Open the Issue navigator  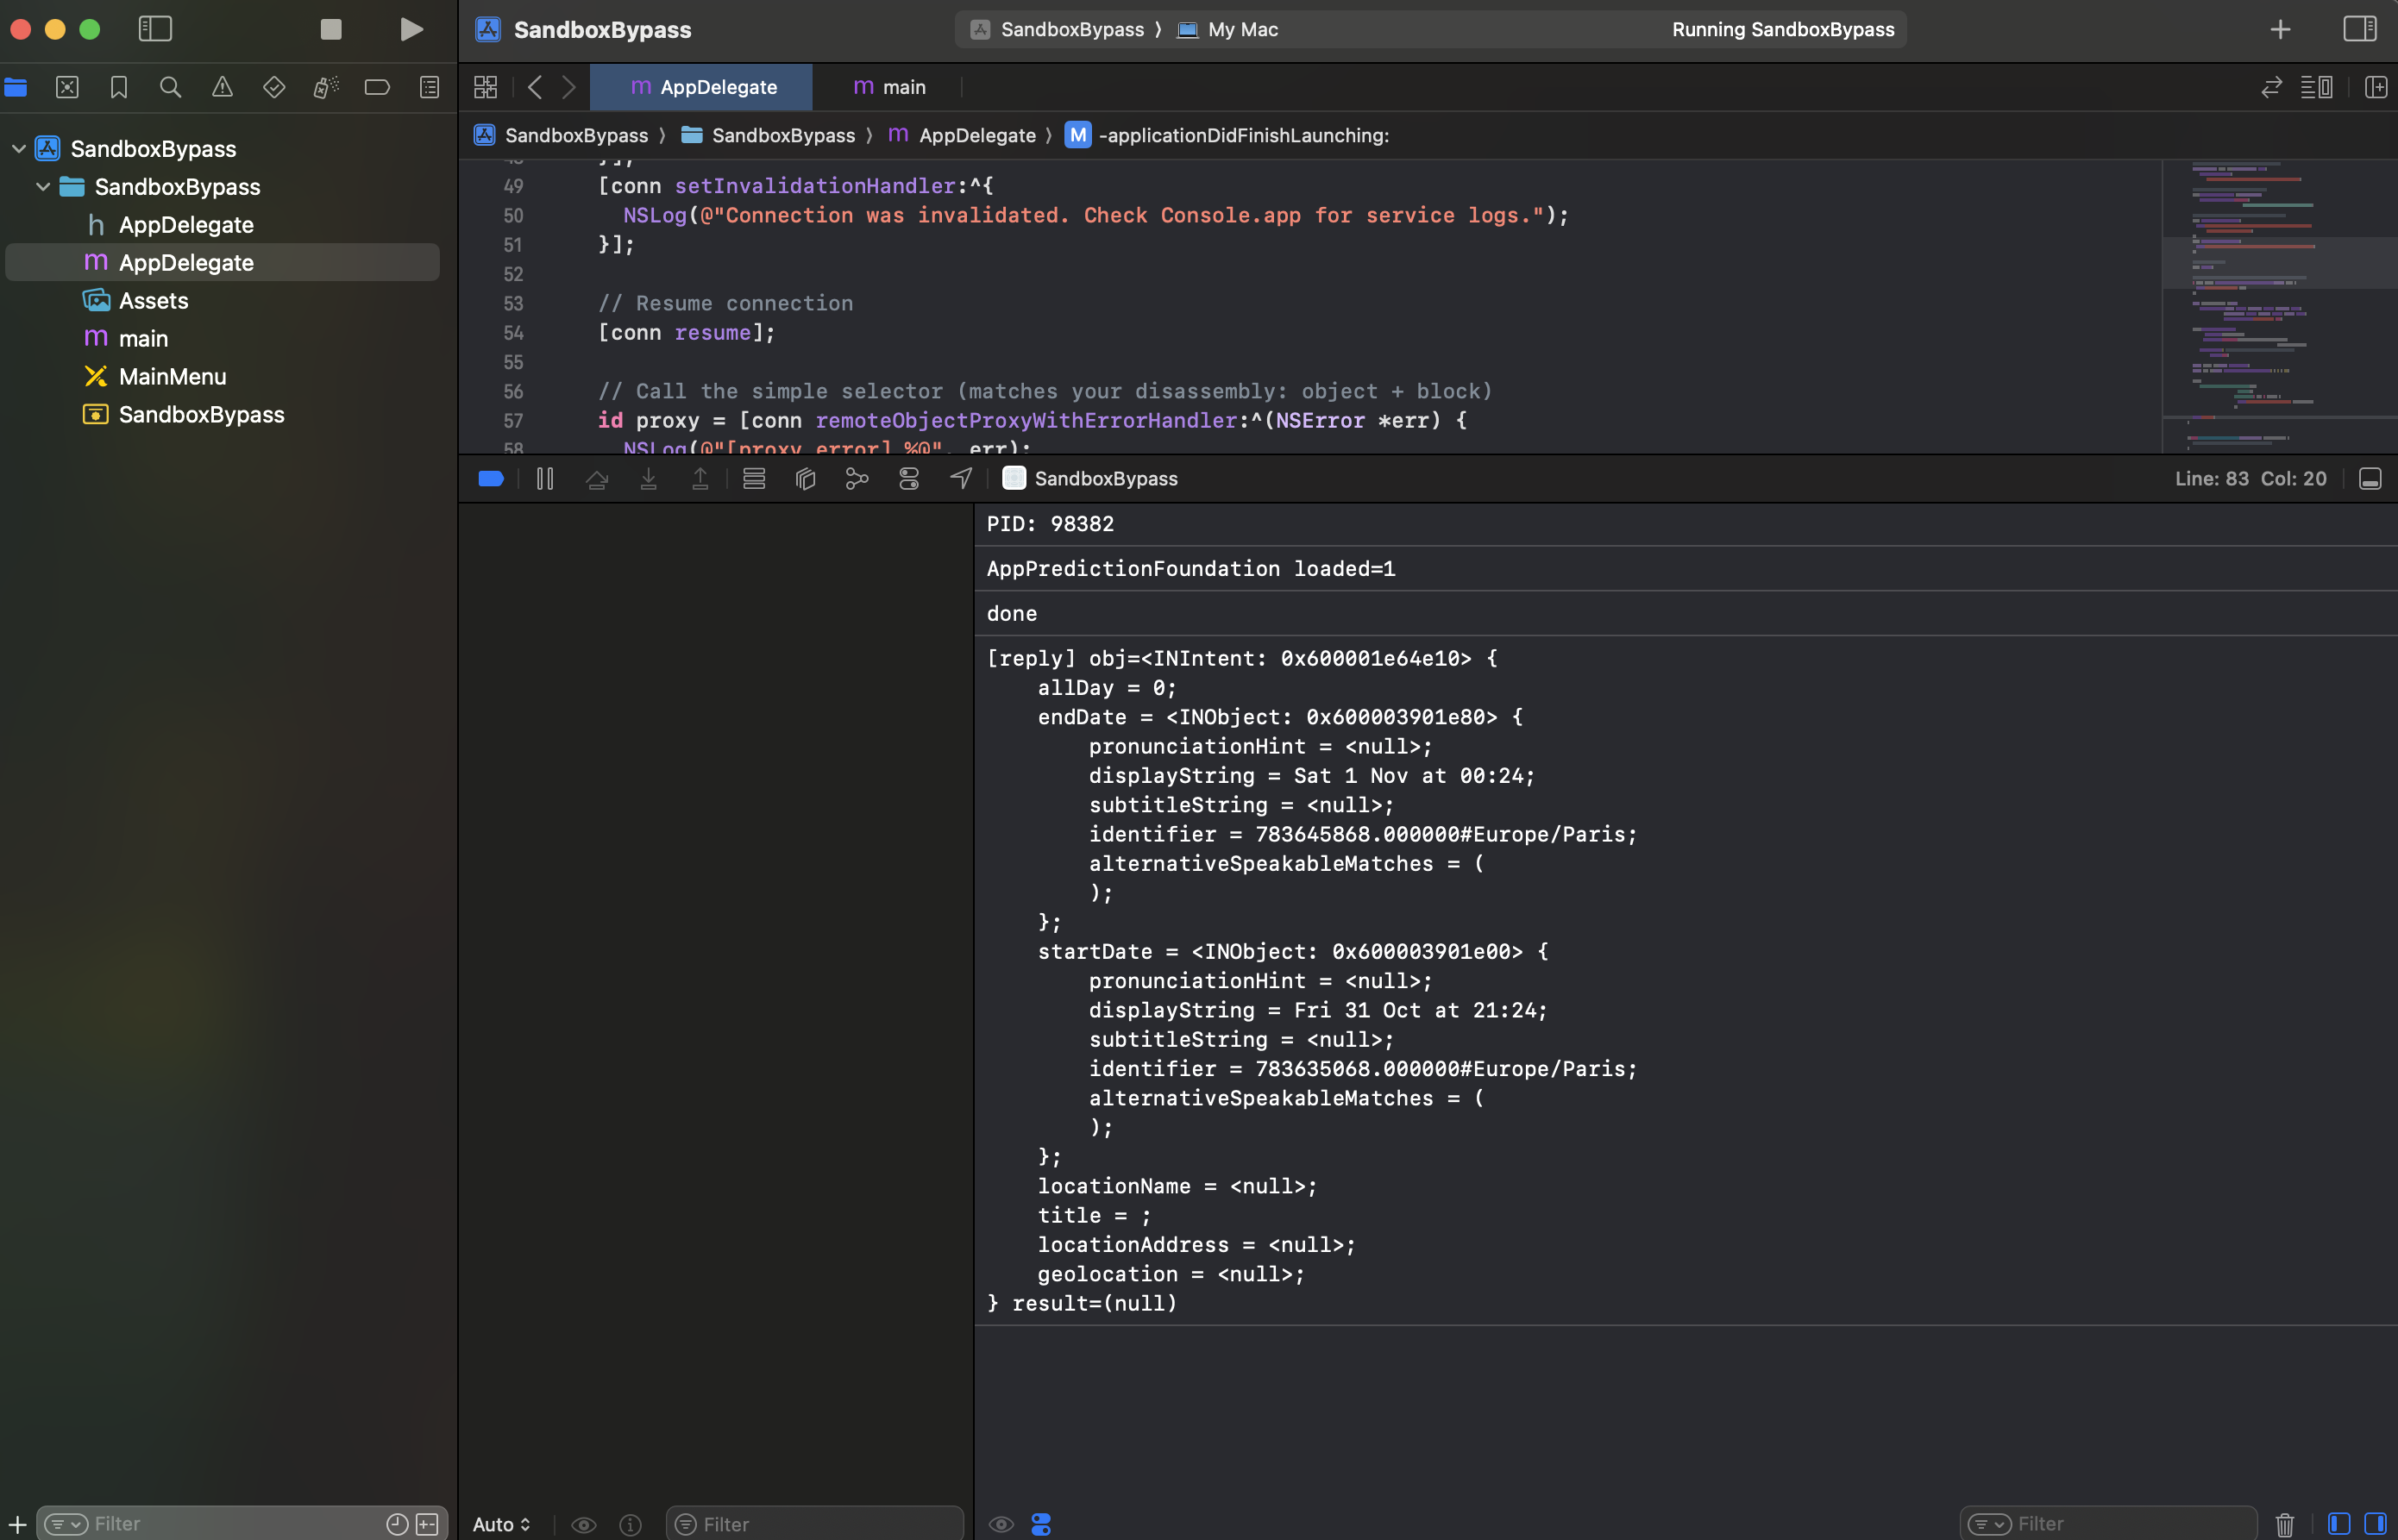click(222, 87)
